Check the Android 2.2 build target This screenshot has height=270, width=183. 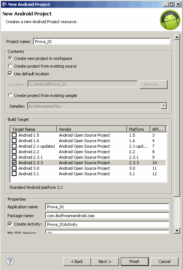click(x=14, y=151)
